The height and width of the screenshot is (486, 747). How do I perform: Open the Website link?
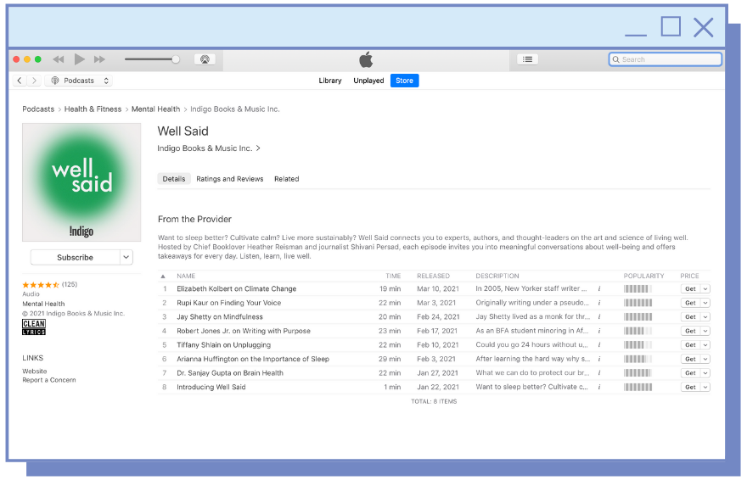click(x=35, y=371)
